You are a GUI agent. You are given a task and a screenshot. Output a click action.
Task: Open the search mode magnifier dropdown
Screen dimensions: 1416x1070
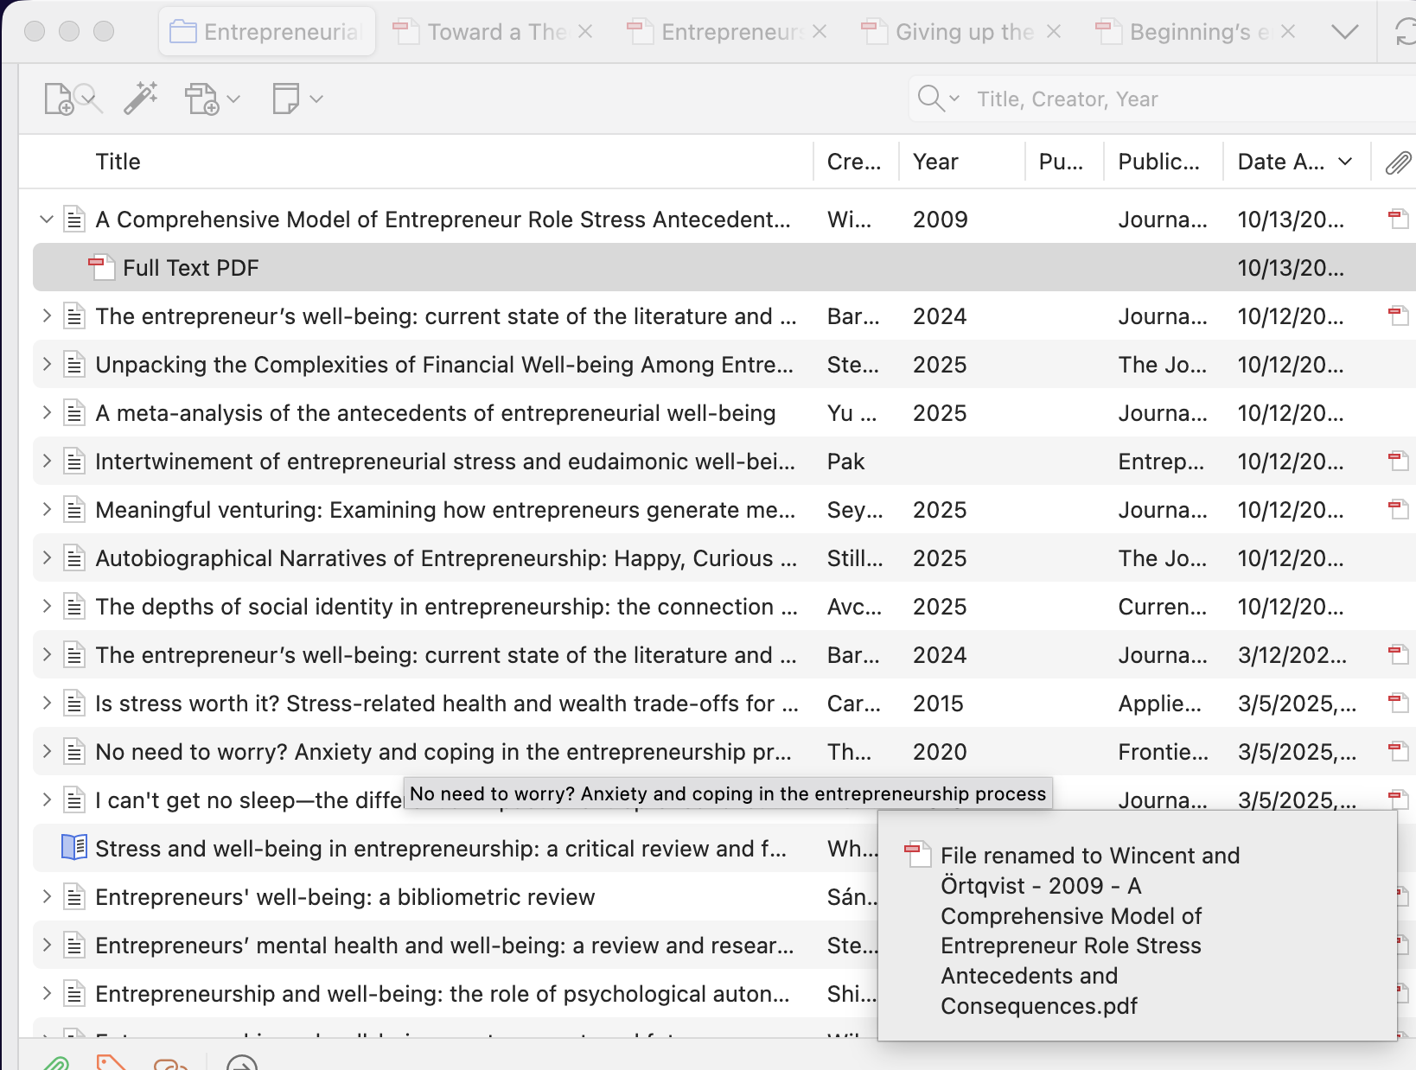(x=939, y=99)
